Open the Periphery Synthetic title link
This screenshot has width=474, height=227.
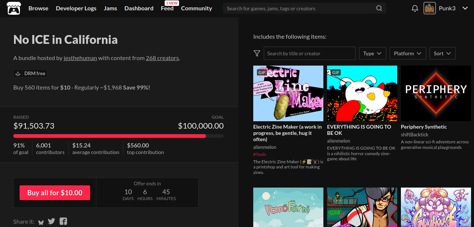pyautogui.click(x=424, y=127)
